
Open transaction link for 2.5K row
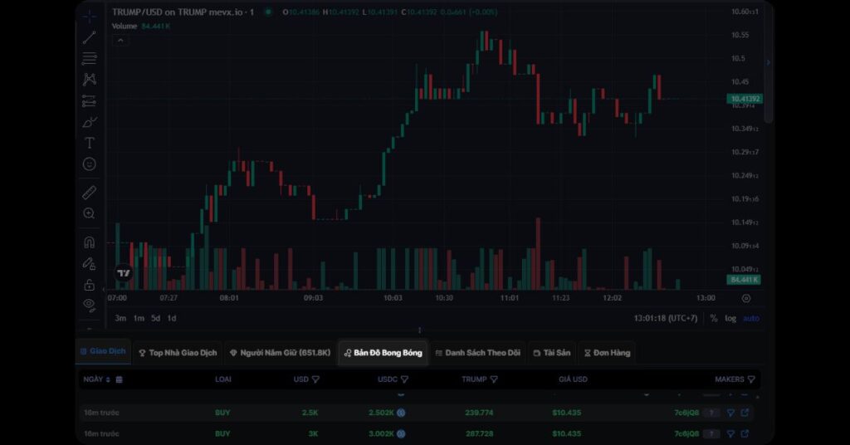click(745, 413)
